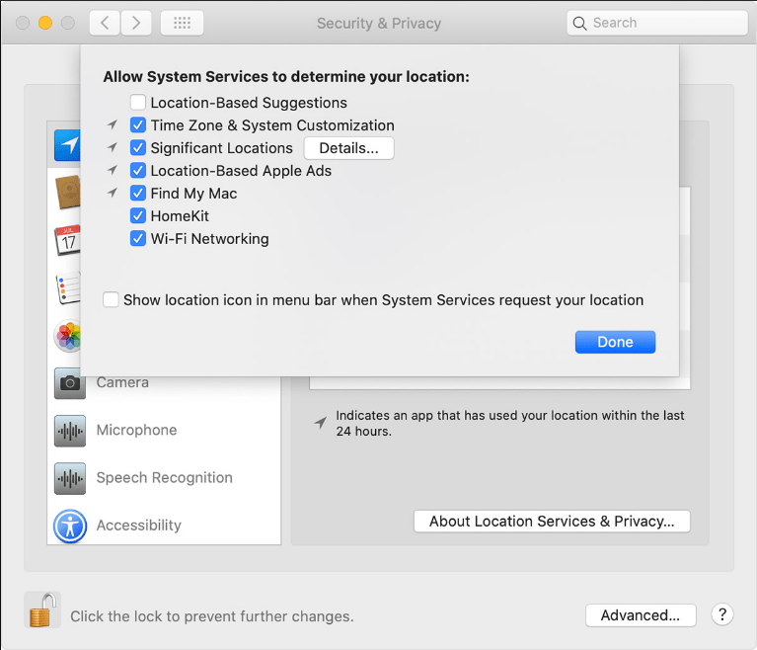The width and height of the screenshot is (757, 650).
Task: Select Calendar icon in sidebar
Action: 67,240
